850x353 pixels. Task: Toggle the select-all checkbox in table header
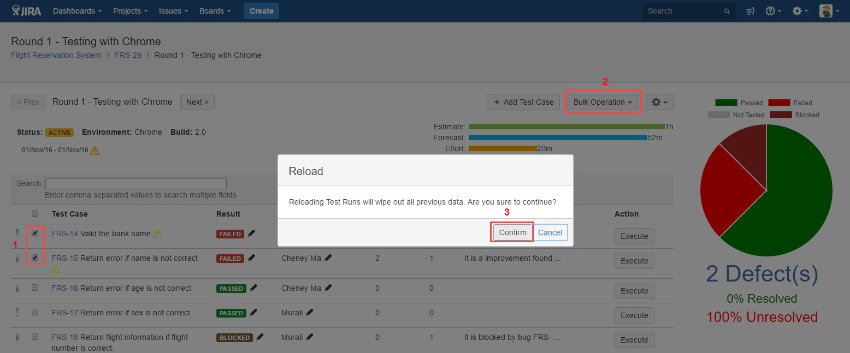tap(35, 213)
